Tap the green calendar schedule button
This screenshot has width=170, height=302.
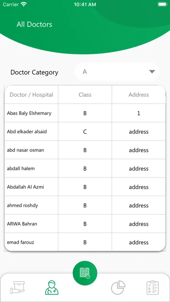[x=85, y=273]
